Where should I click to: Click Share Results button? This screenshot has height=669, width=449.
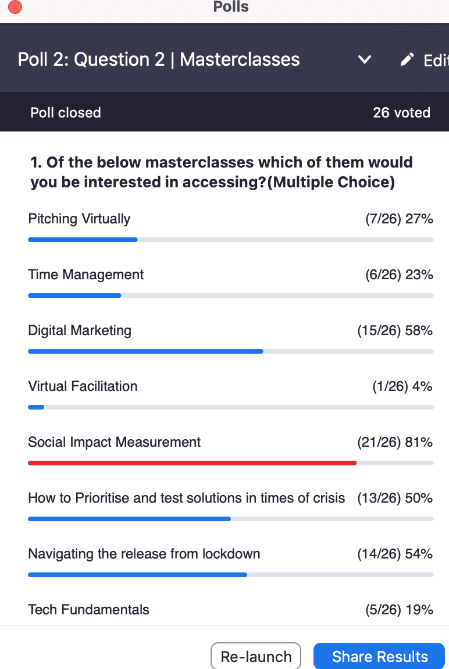379,656
